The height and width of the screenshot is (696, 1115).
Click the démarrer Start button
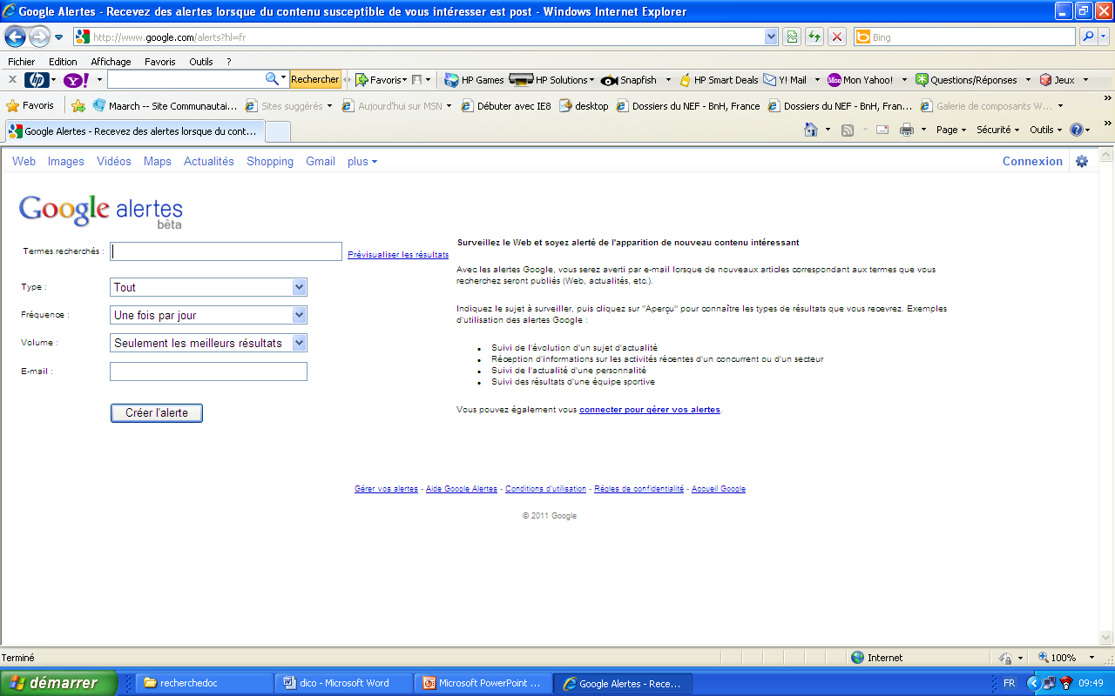[x=58, y=683]
